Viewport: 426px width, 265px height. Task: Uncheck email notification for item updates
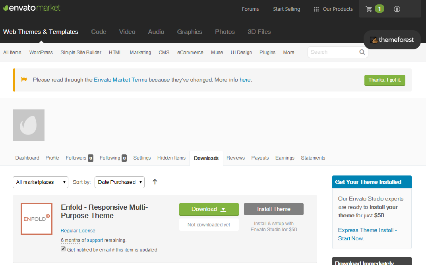tap(63, 249)
